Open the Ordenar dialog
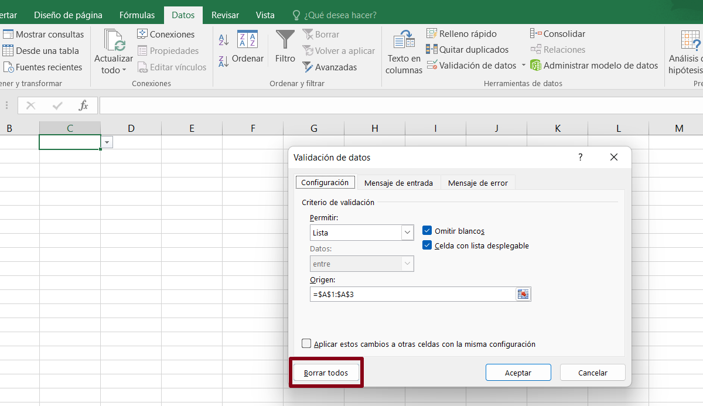The height and width of the screenshot is (406, 703). [x=247, y=47]
